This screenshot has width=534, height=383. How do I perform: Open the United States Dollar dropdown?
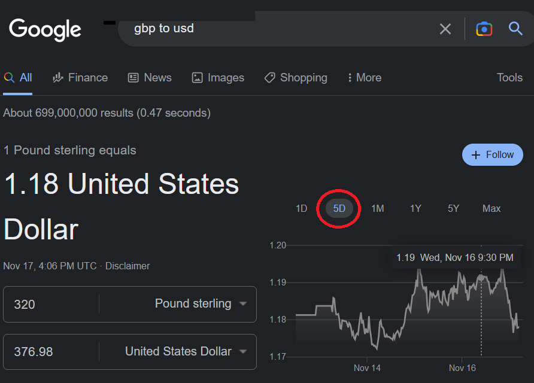186,352
